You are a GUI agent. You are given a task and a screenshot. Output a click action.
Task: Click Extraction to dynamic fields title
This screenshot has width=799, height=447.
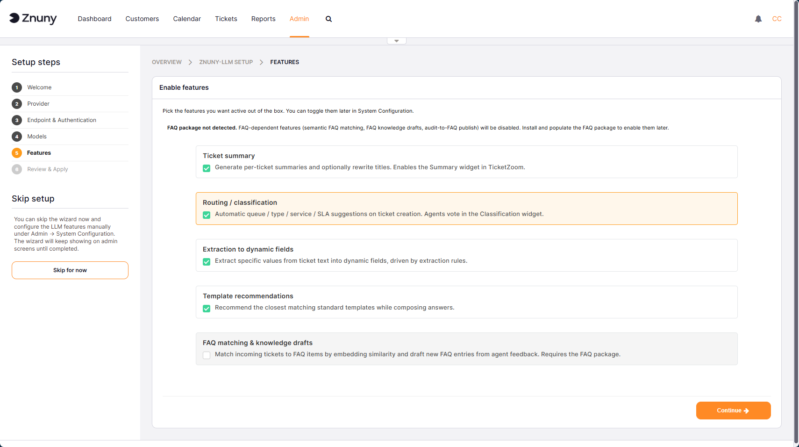[x=248, y=249]
